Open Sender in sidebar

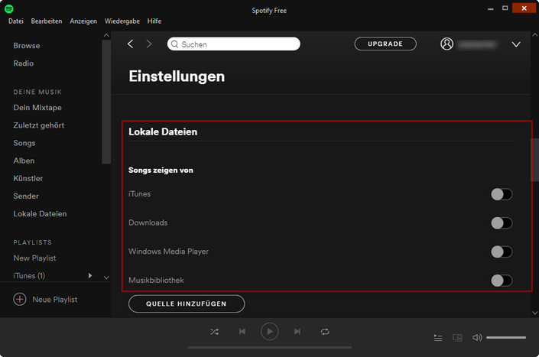pyautogui.click(x=26, y=196)
